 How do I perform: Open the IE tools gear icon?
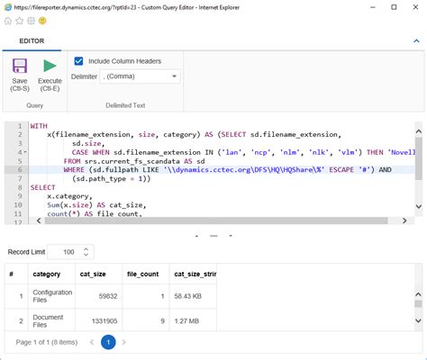point(31,21)
